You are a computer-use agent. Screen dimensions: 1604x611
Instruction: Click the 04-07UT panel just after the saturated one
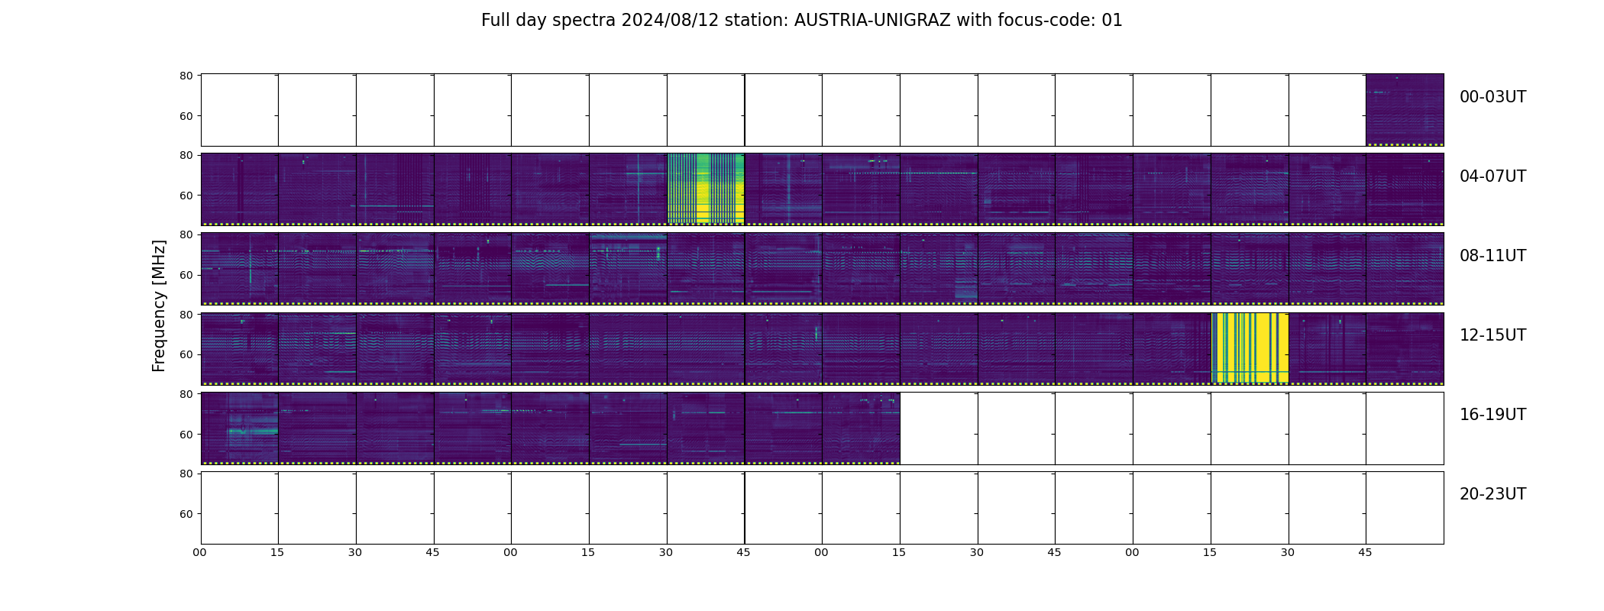(x=784, y=189)
